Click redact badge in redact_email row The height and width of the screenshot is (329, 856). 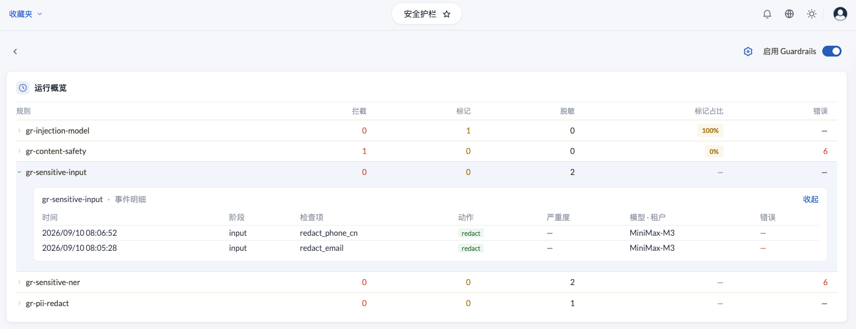click(471, 248)
